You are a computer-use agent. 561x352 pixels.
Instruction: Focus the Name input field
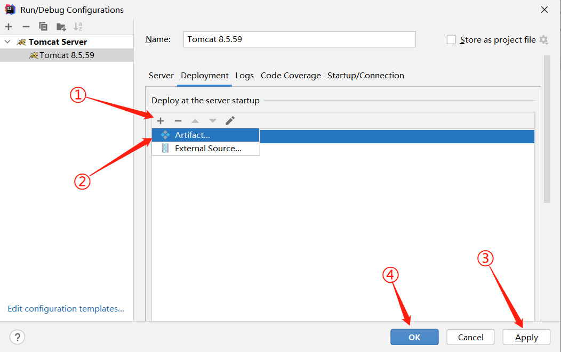(300, 39)
